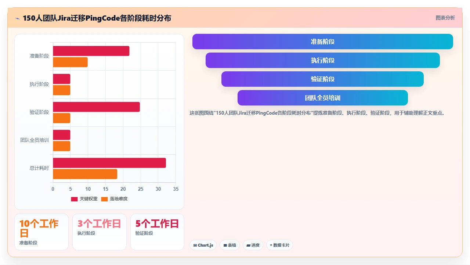Open the 图表分析 label in the header
Image resolution: width=470 pixels, height=265 pixels.
click(x=445, y=18)
